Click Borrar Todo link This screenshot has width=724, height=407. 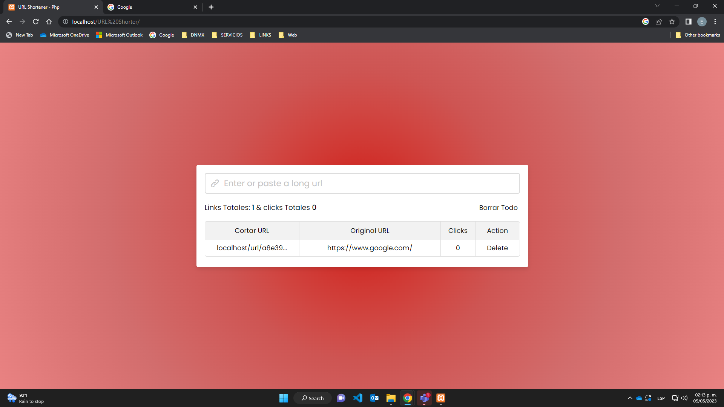498,208
